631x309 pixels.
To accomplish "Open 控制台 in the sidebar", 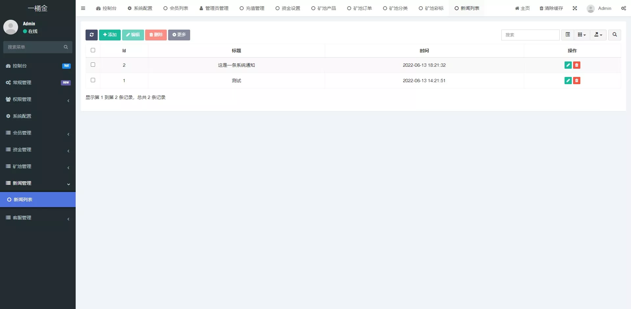I will click(x=38, y=66).
